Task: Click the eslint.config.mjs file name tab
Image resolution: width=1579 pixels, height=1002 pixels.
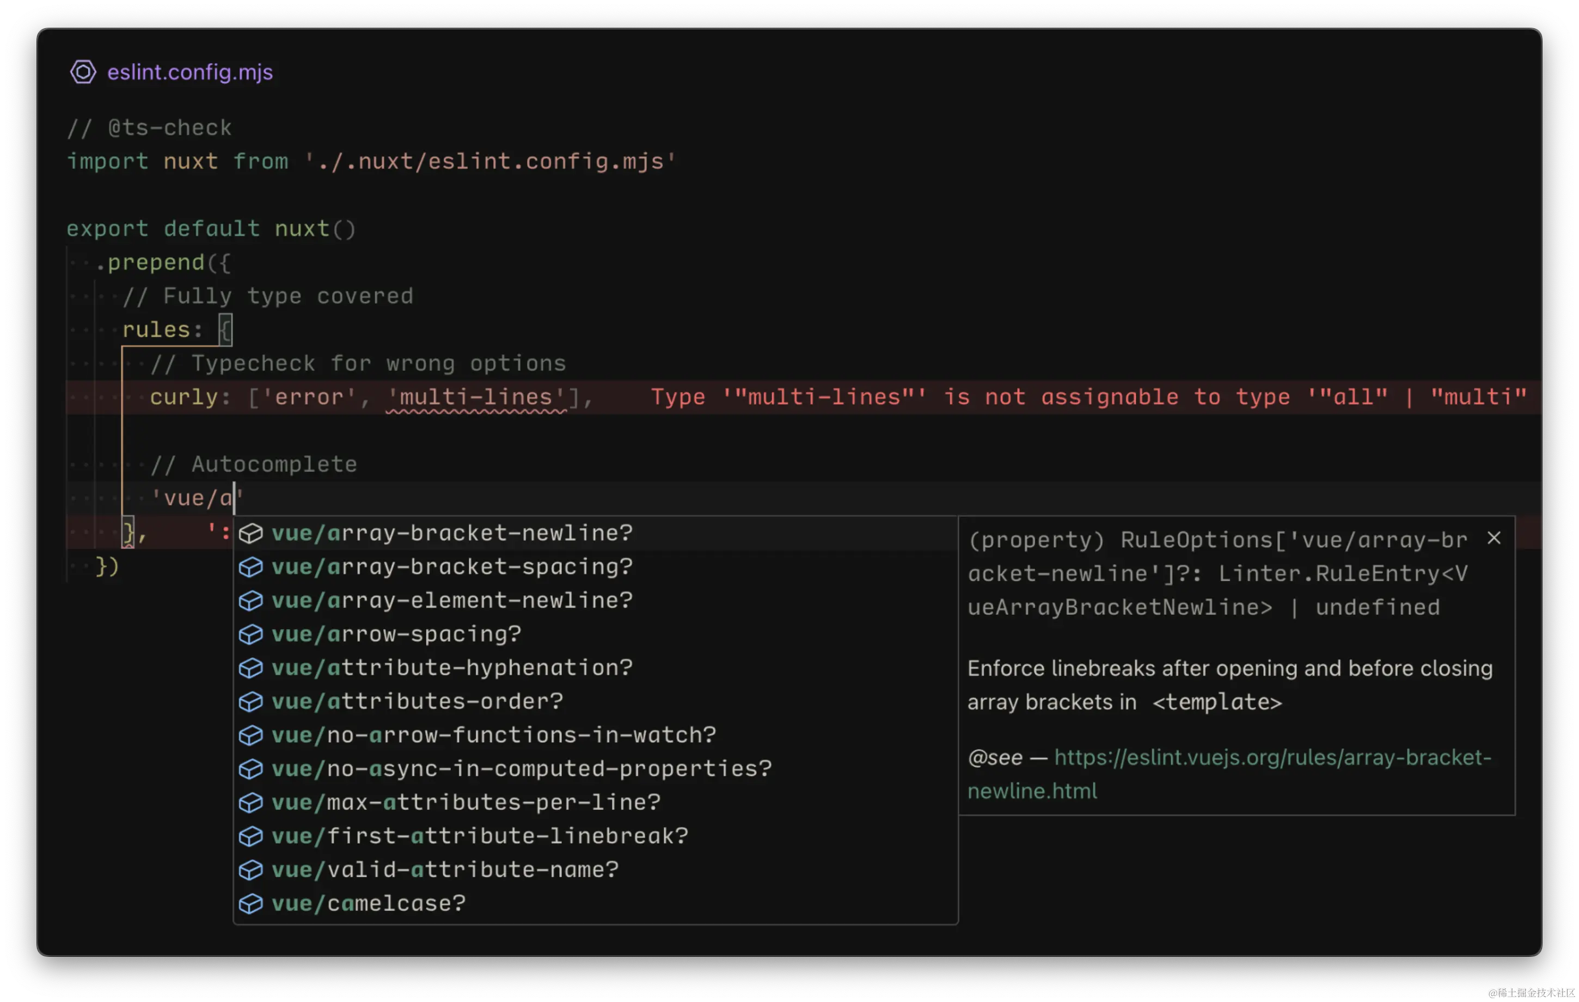Action: click(189, 71)
